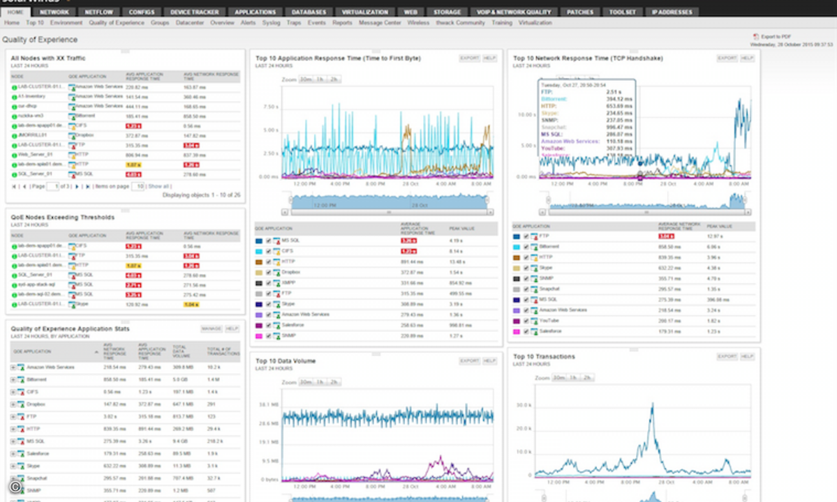Click the Items on page field
This screenshot has width=837, height=502.
(138, 187)
